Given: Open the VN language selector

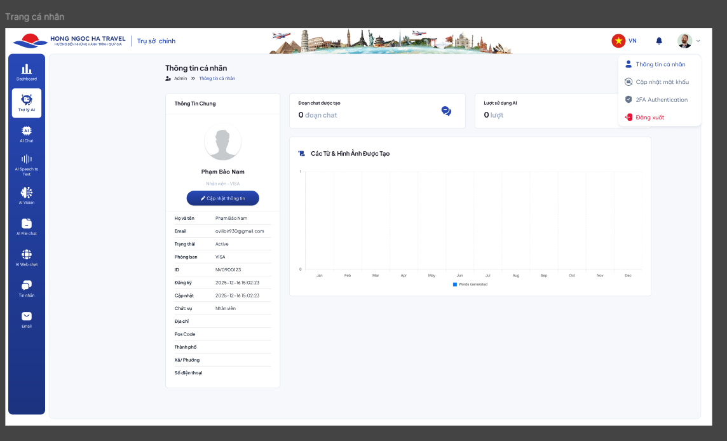Looking at the screenshot, I should pyautogui.click(x=624, y=41).
